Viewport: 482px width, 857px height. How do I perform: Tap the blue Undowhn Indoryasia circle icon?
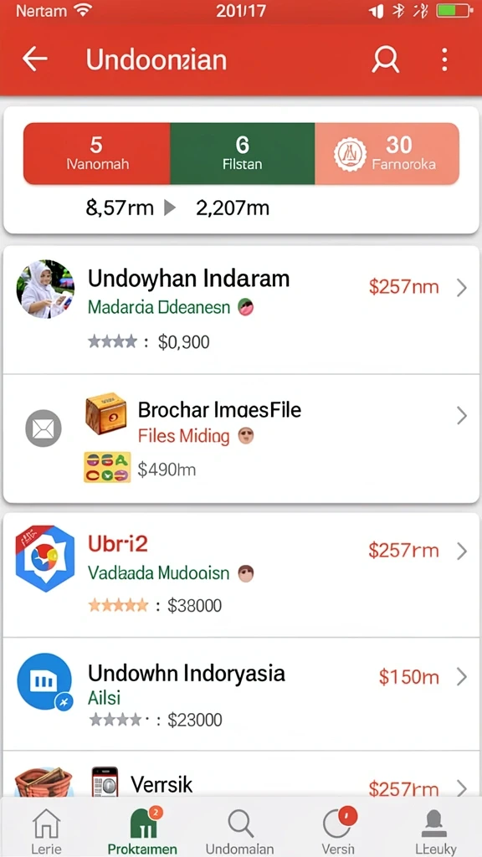pyautogui.click(x=45, y=682)
